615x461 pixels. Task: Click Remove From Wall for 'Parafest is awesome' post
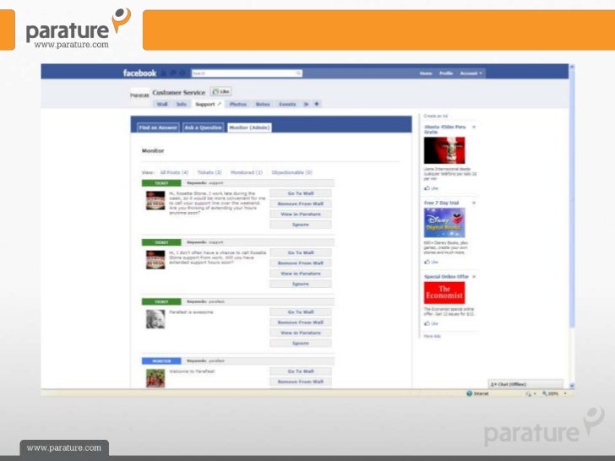point(301,323)
